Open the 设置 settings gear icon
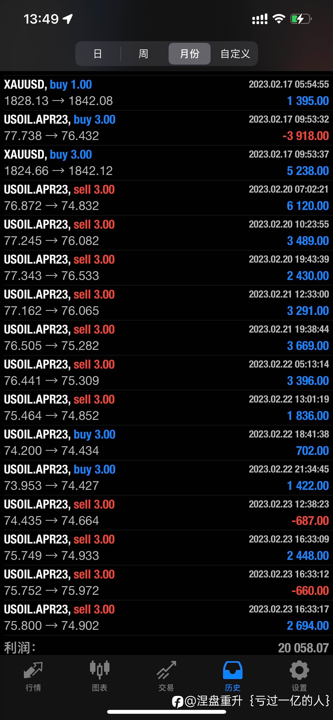The image size is (333, 720). click(x=299, y=670)
